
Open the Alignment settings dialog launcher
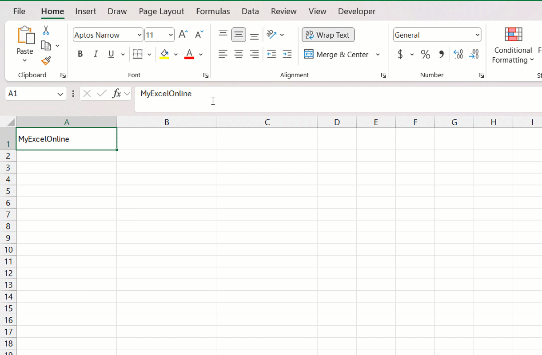tap(383, 75)
